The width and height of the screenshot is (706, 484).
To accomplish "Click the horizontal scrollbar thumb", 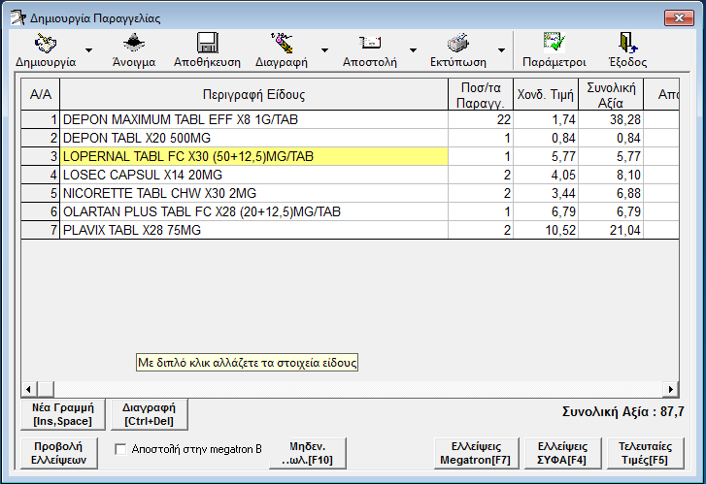I will [46, 389].
